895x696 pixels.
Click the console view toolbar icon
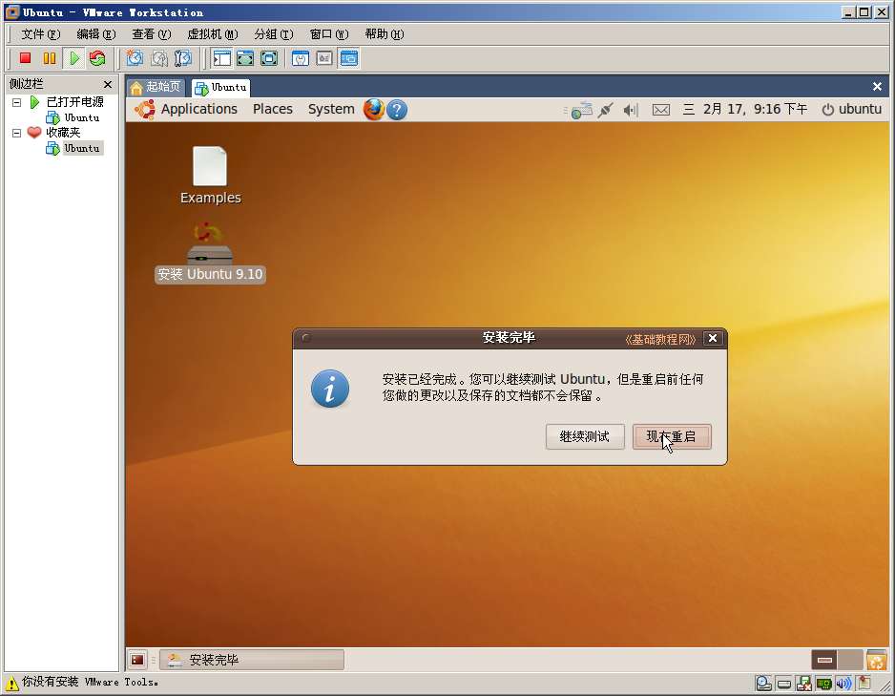pos(349,57)
